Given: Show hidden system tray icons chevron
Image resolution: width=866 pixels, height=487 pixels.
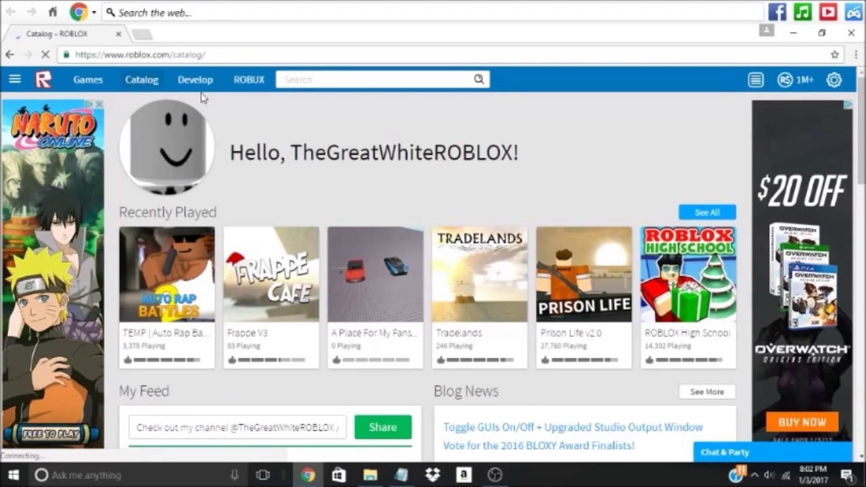Looking at the screenshot, I should (754, 475).
